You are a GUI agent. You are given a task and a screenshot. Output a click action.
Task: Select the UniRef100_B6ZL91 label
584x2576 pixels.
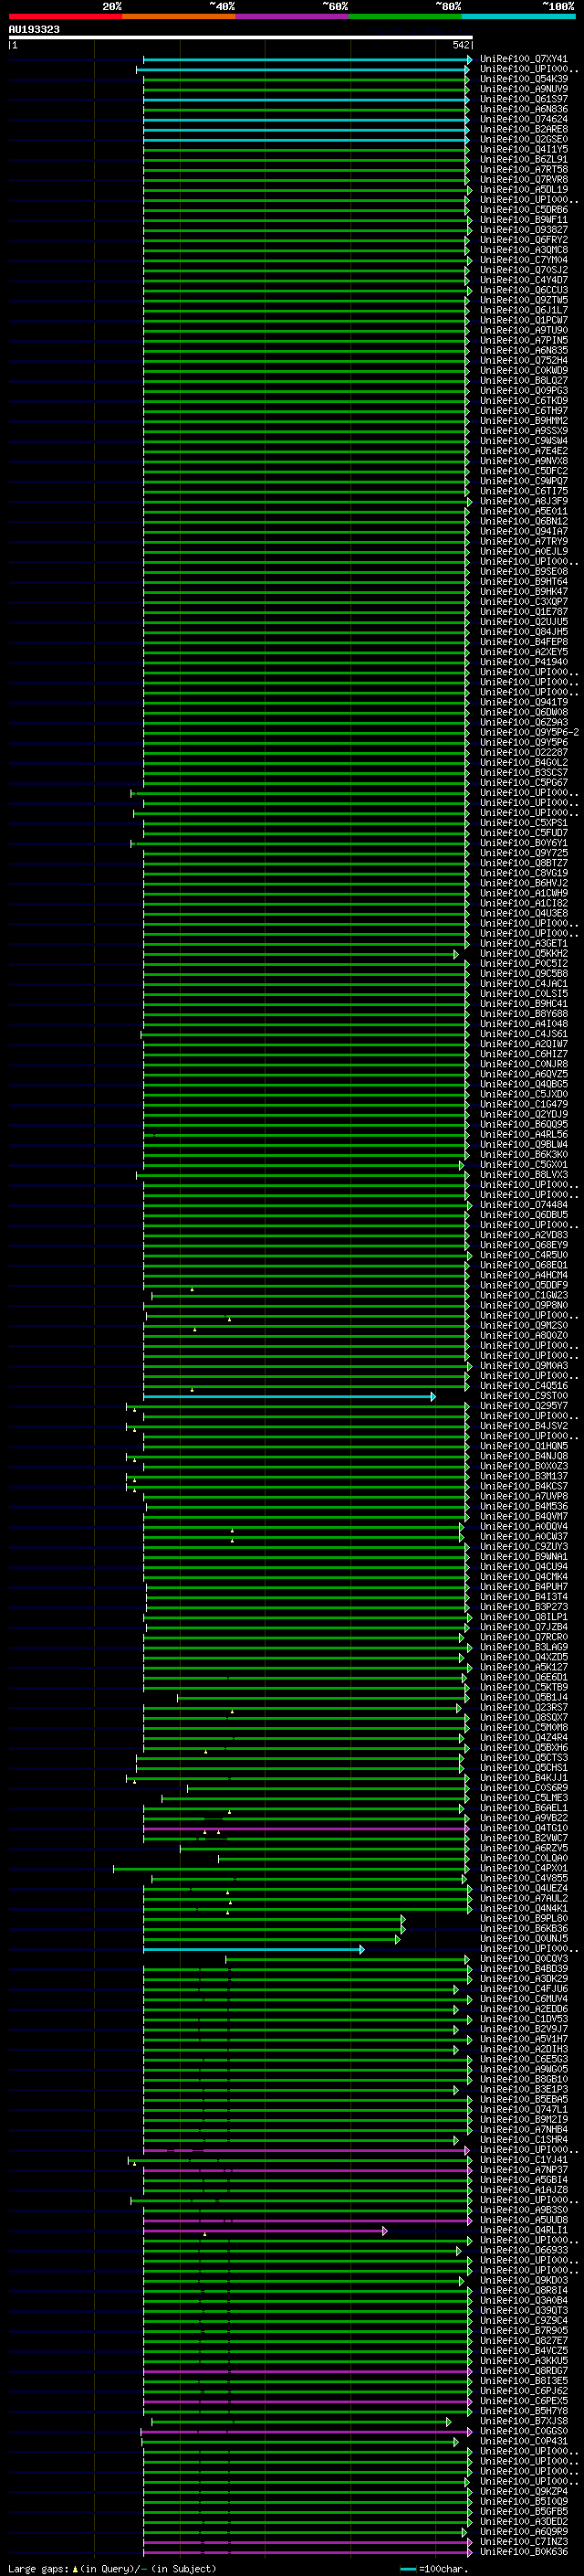click(x=524, y=160)
